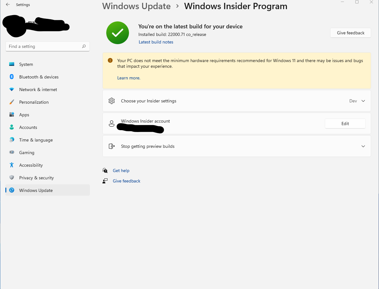This screenshot has height=289, width=379.
Task: Click Edit for Windows Insider account
Action: coord(345,124)
